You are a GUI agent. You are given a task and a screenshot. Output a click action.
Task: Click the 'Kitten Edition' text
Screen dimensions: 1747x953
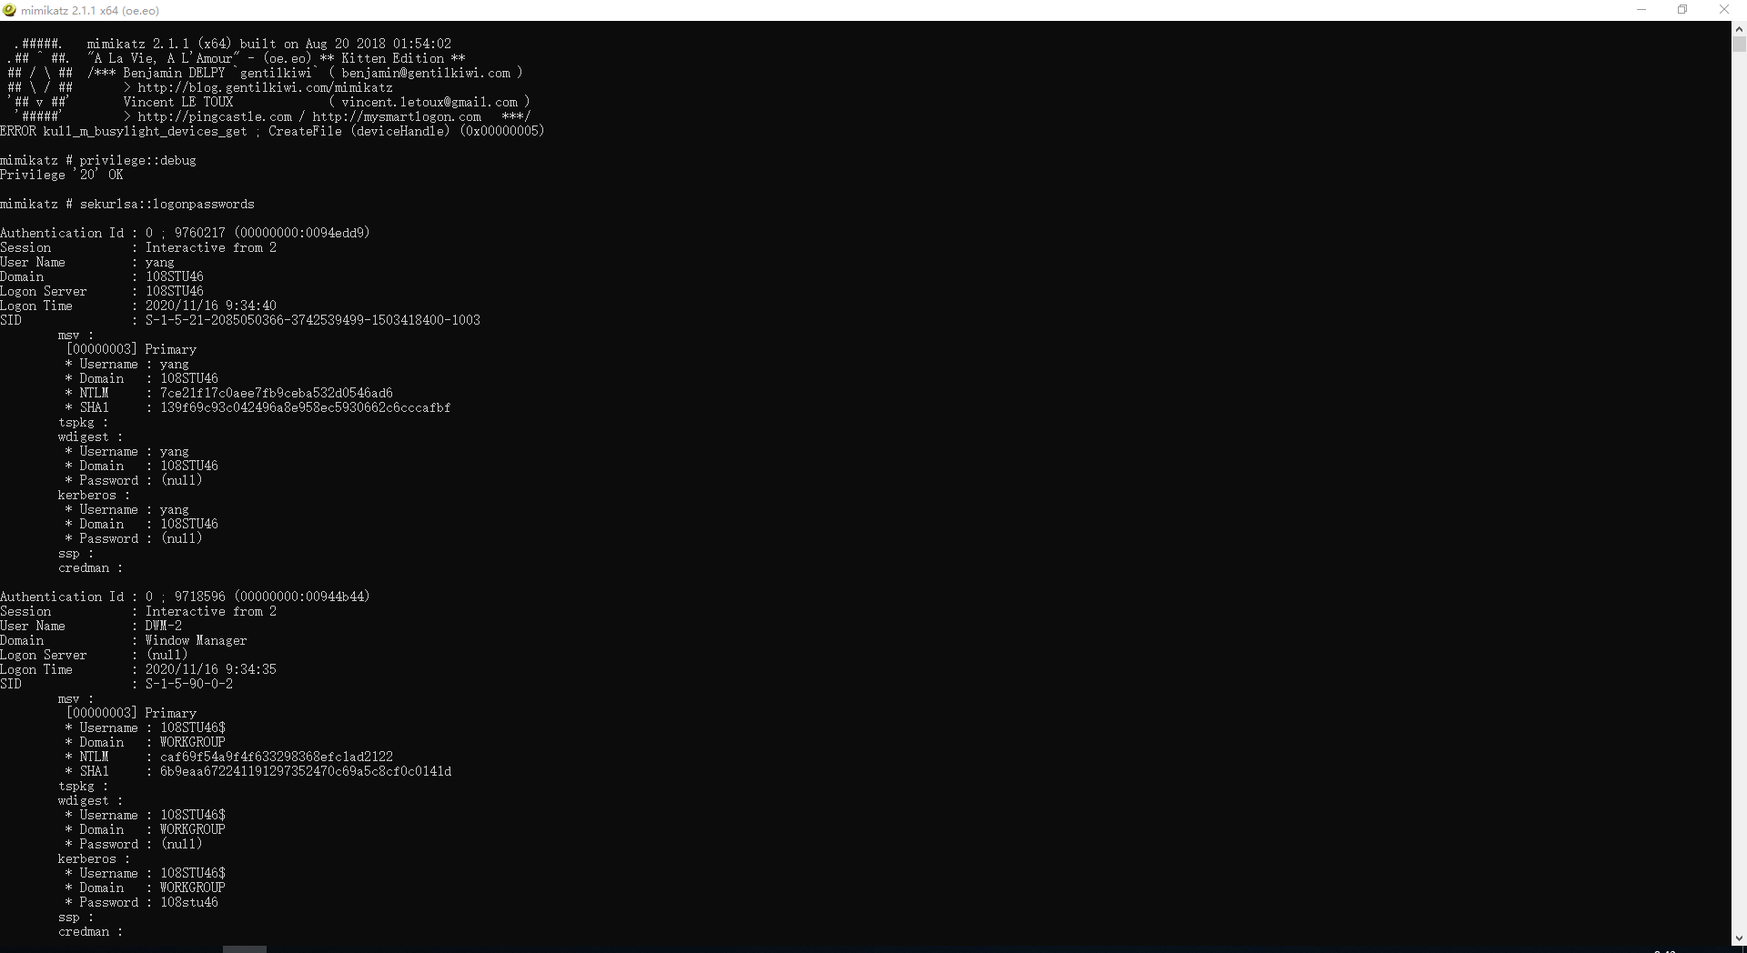(x=393, y=58)
